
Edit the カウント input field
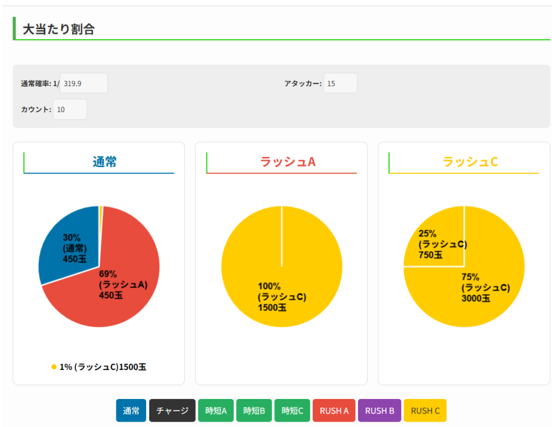pyautogui.click(x=70, y=109)
